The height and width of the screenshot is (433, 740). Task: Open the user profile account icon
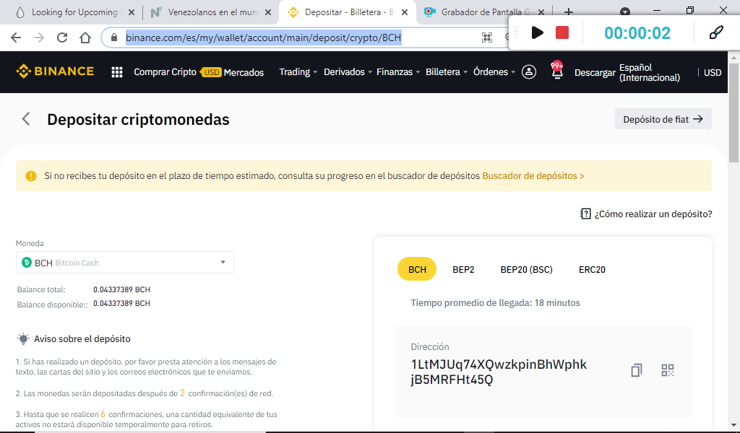pyautogui.click(x=528, y=72)
